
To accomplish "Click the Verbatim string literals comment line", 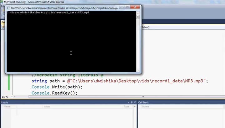I will click(67, 75).
